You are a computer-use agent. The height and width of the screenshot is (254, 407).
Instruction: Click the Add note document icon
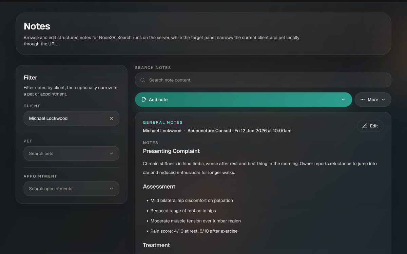(144, 100)
